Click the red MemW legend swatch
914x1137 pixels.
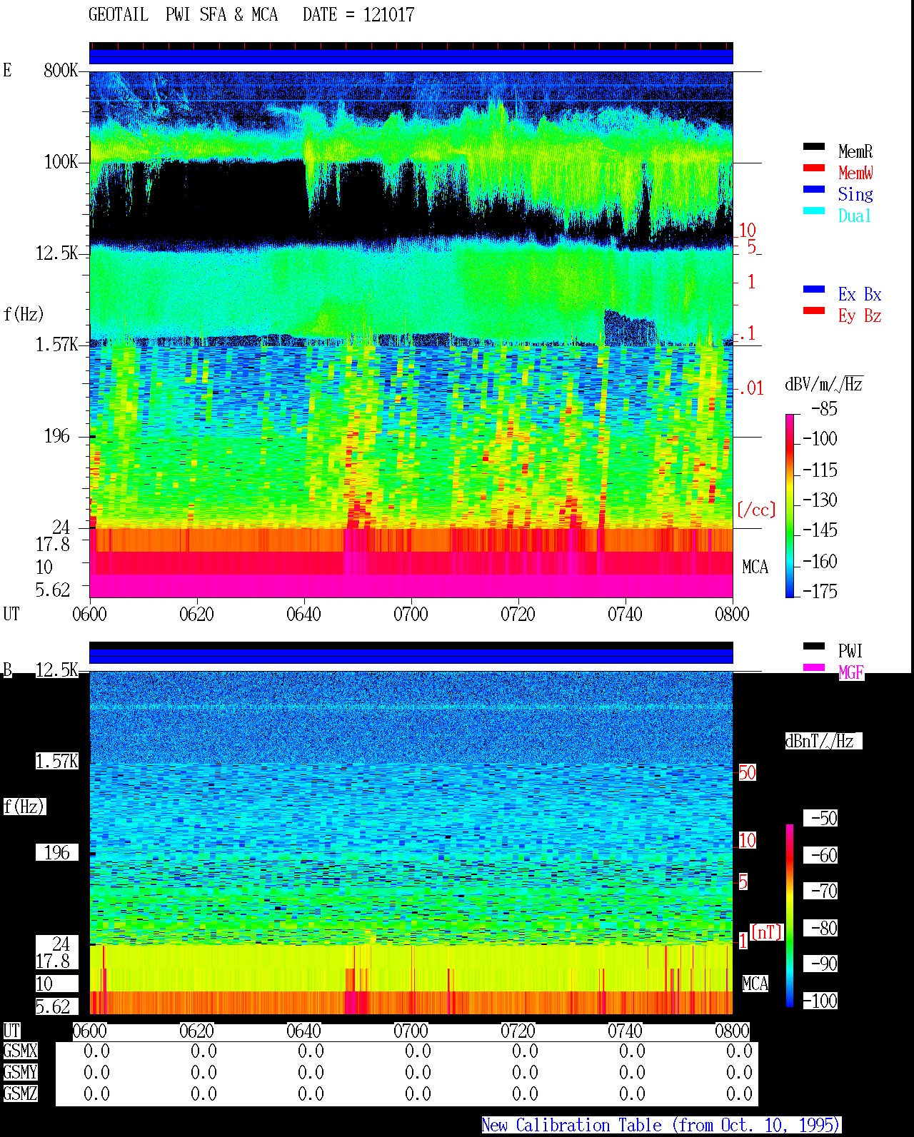click(814, 168)
